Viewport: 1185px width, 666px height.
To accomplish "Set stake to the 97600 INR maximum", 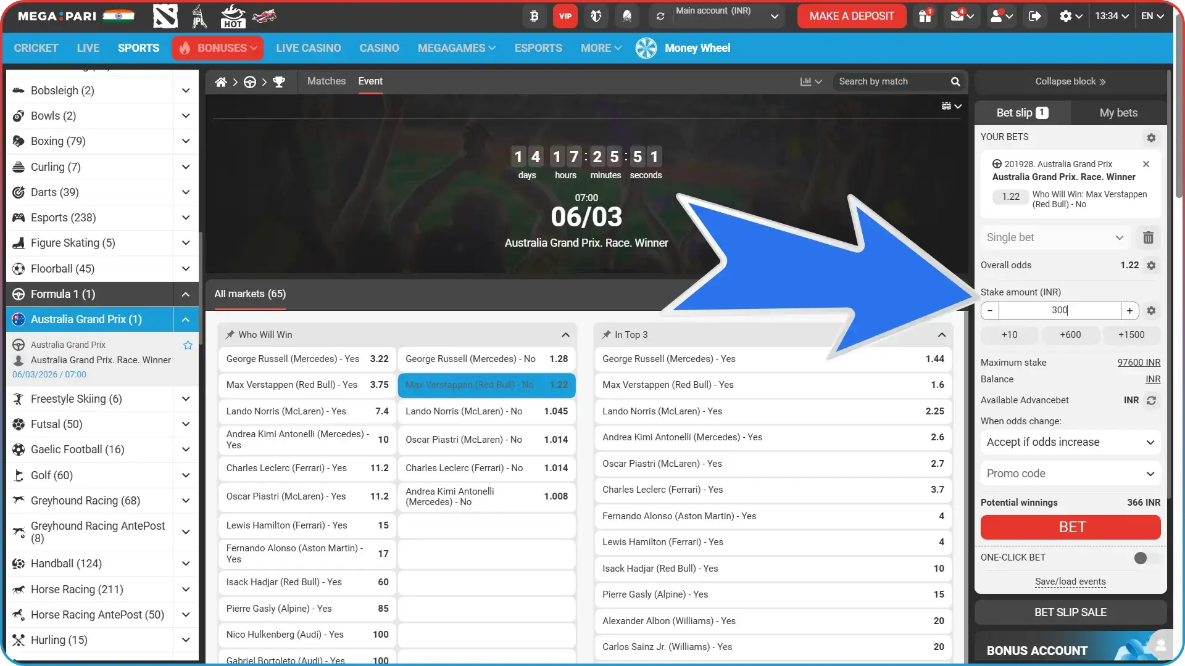I will 1139,363.
